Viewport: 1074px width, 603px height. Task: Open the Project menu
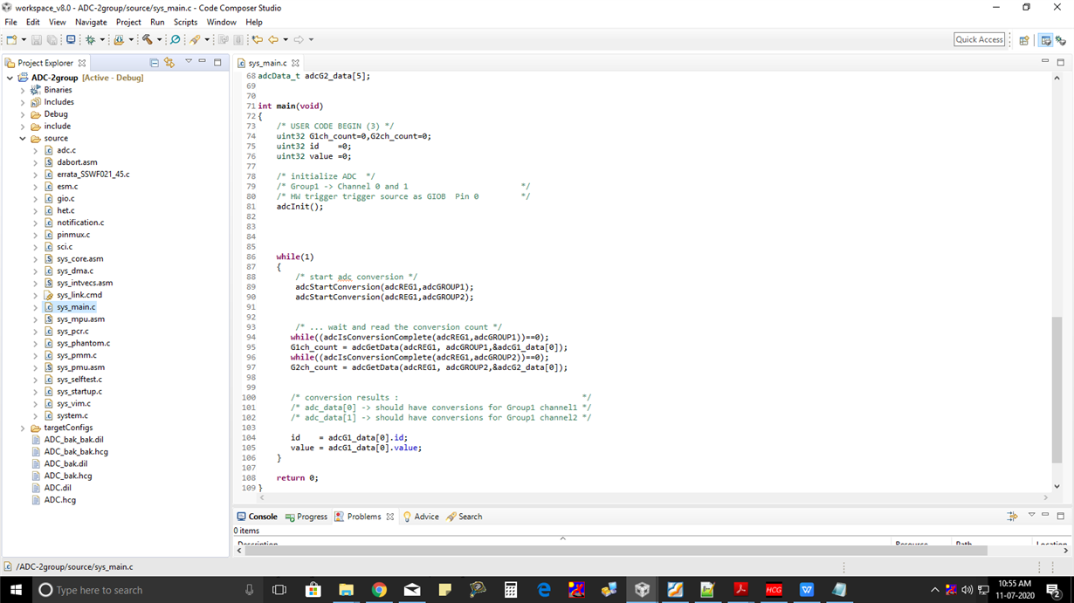(128, 22)
